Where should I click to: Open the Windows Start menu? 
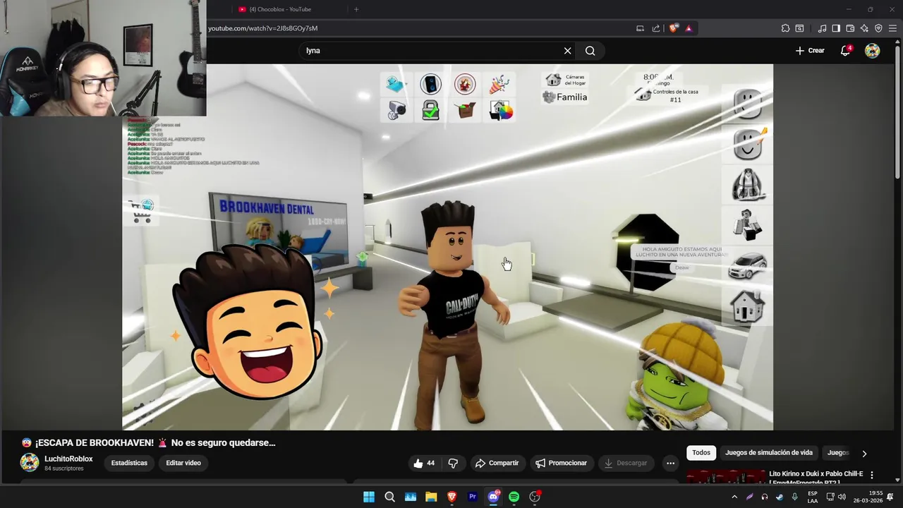tap(369, 497)
